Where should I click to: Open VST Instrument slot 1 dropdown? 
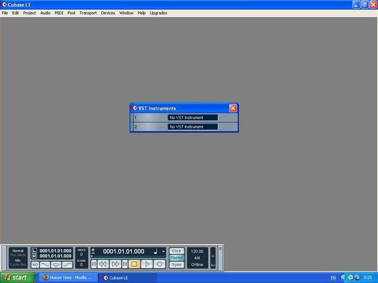pyautogui.click(x=193, y=117)
